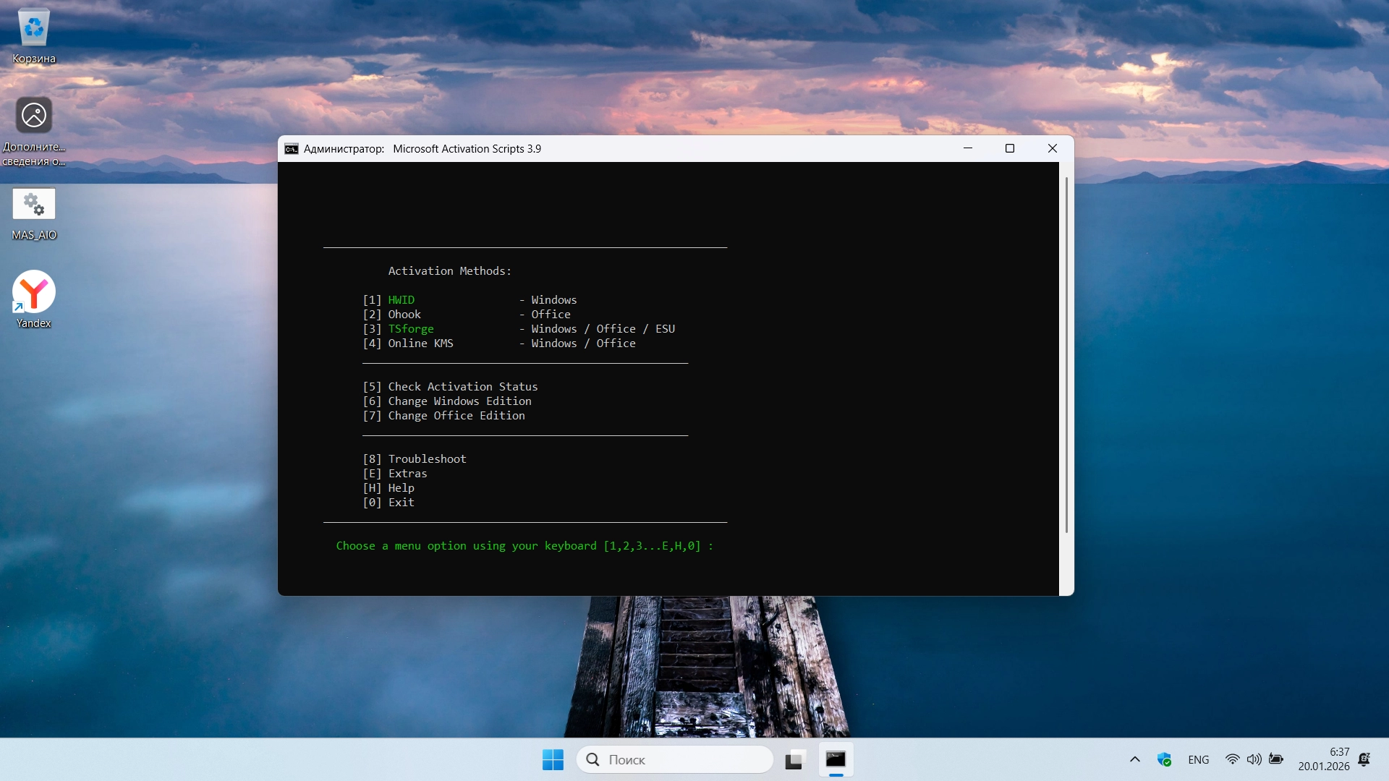
Task: Open the notifications bell icon
Action: (x=1364, y=759)
